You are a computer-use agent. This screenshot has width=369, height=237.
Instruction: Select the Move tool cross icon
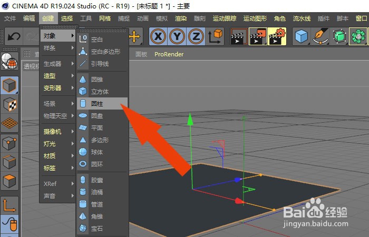[135, 36]
